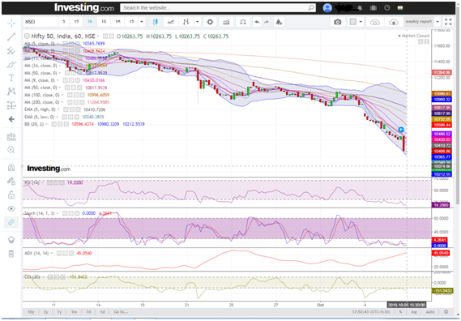Click the weekly report layout button

pos(418,22)
